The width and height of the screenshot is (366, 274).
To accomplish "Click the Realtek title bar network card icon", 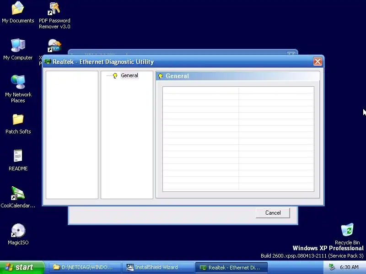I will (x=48, y=62).
